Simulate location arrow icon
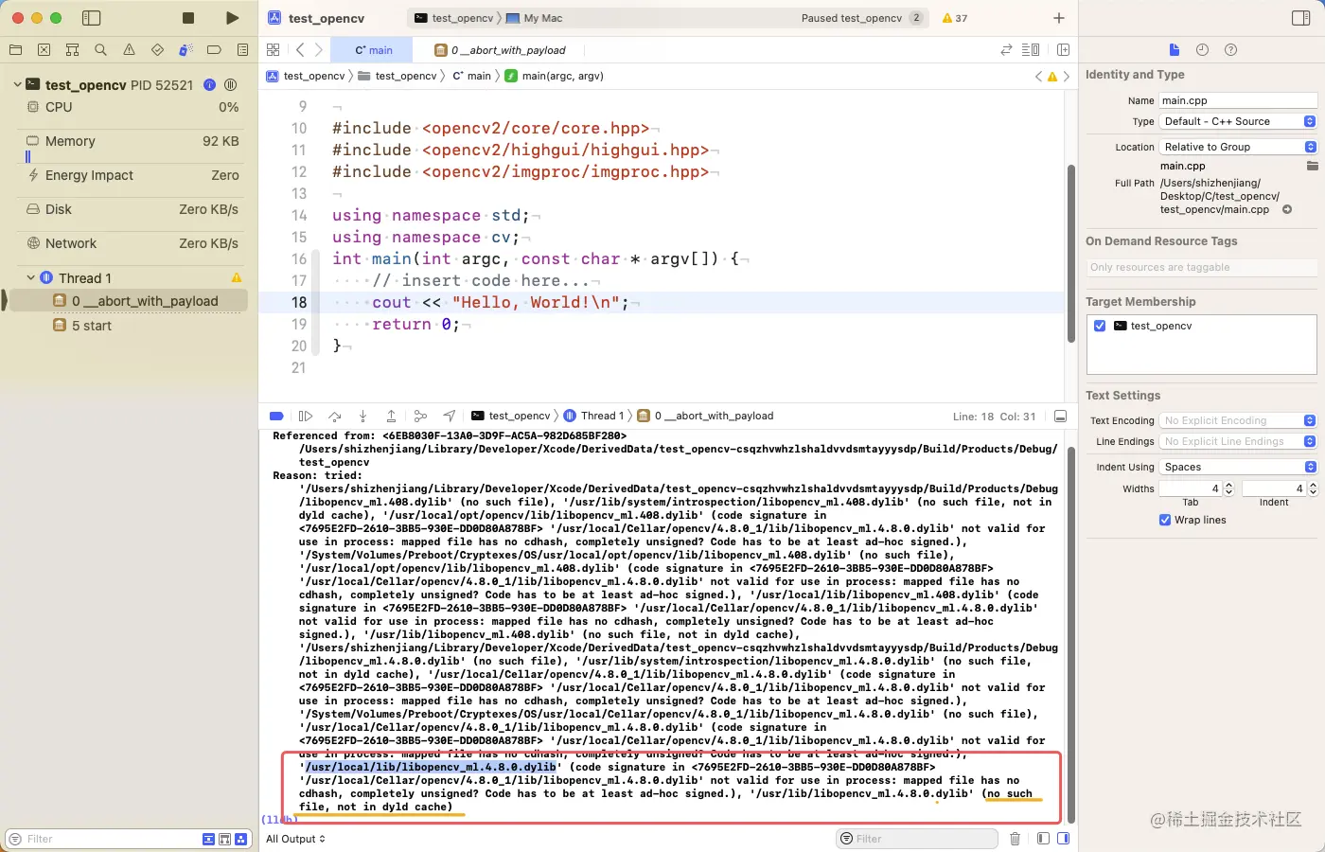This screenshot has width=1325, height=852. click(x=450, y=416)
